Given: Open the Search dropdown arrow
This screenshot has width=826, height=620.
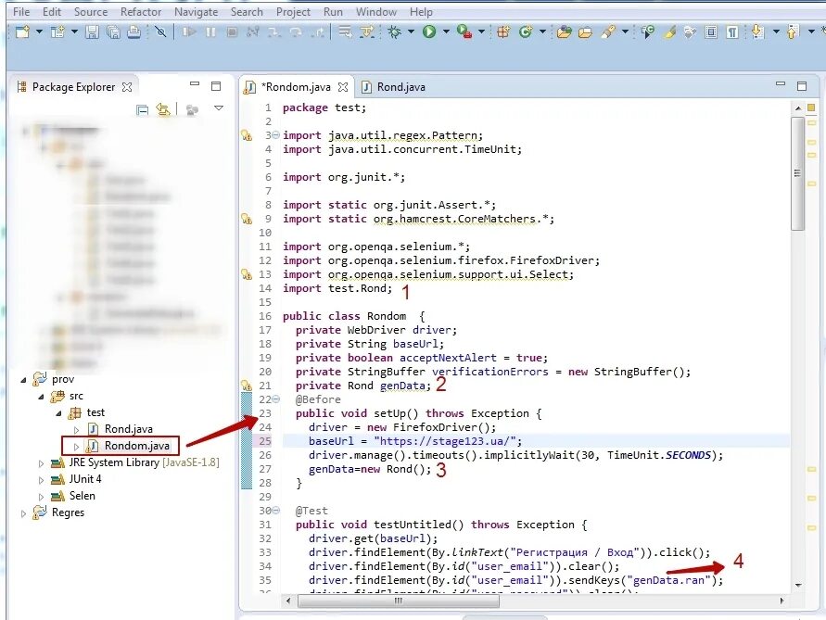Looking at the screenshot, I should tap(626, 32).
